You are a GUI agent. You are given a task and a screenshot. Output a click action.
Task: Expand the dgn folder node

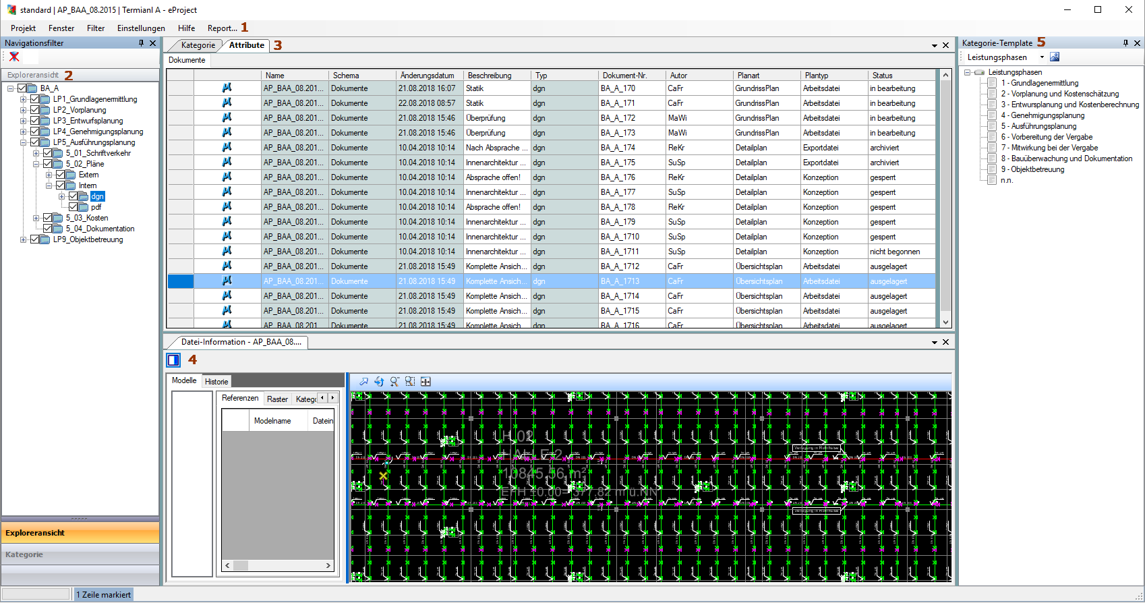point(61,196)
